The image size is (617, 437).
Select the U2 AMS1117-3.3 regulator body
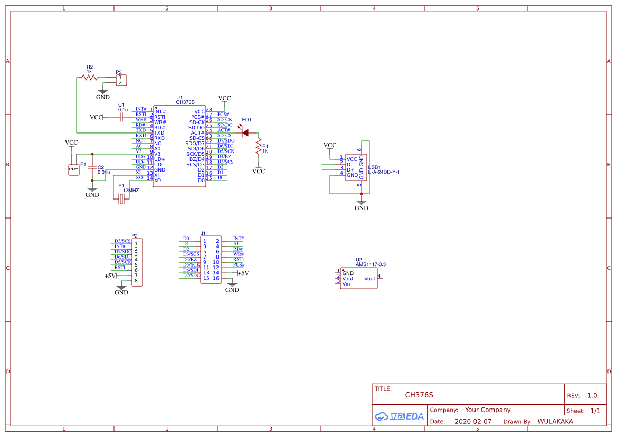(x=359, y=279)
